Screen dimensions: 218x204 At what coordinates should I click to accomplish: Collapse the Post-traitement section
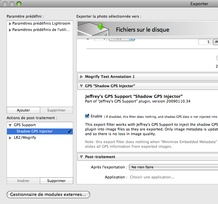click(81, 157)
